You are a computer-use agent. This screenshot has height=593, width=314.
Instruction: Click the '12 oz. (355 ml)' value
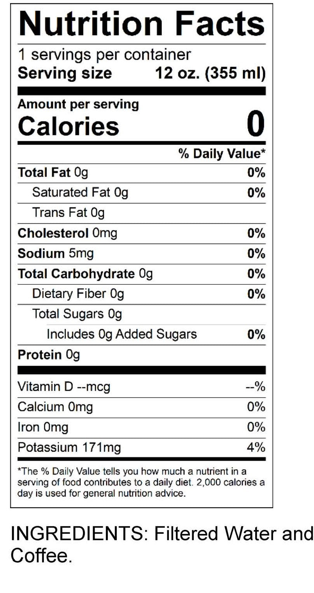[x=210, y=73]
